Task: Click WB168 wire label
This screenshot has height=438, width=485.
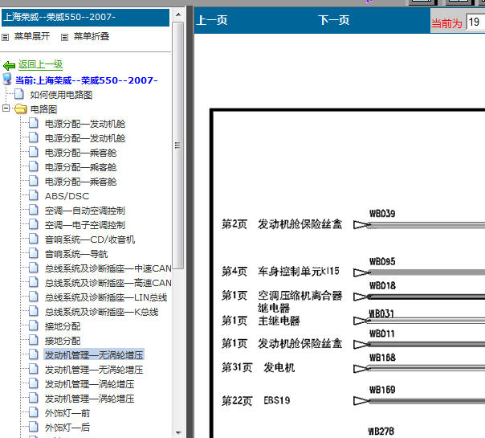Action: [x=382, y=358]
